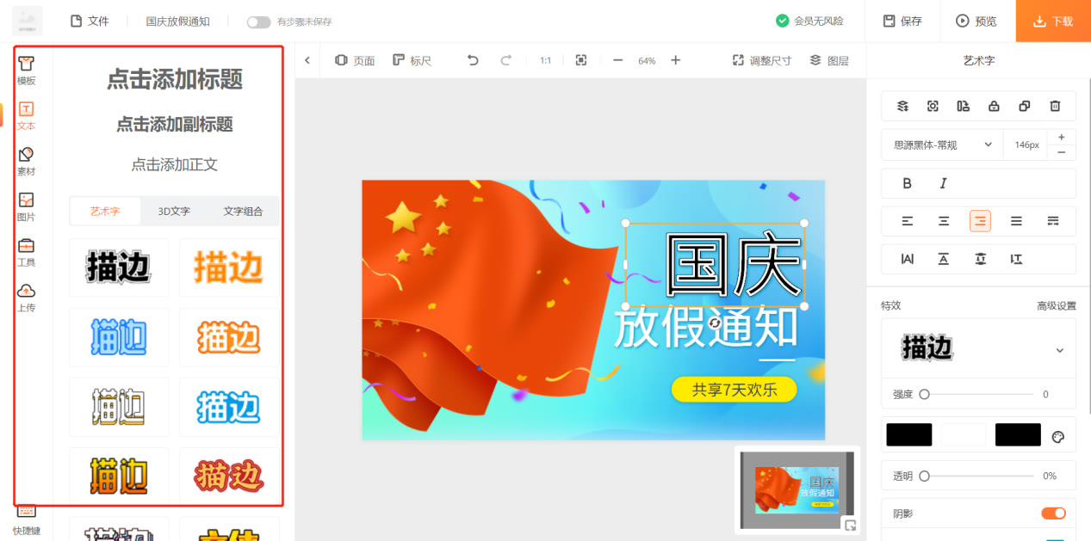
Task: Switch to the 3D文字 tab
Action: [x=174, y=211]
